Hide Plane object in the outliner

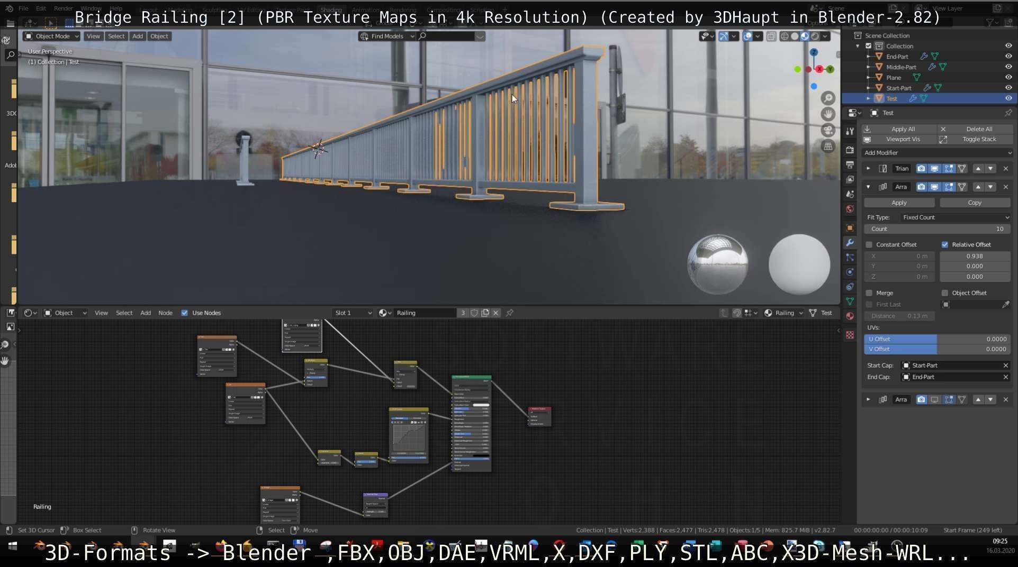pos(1008,78)
